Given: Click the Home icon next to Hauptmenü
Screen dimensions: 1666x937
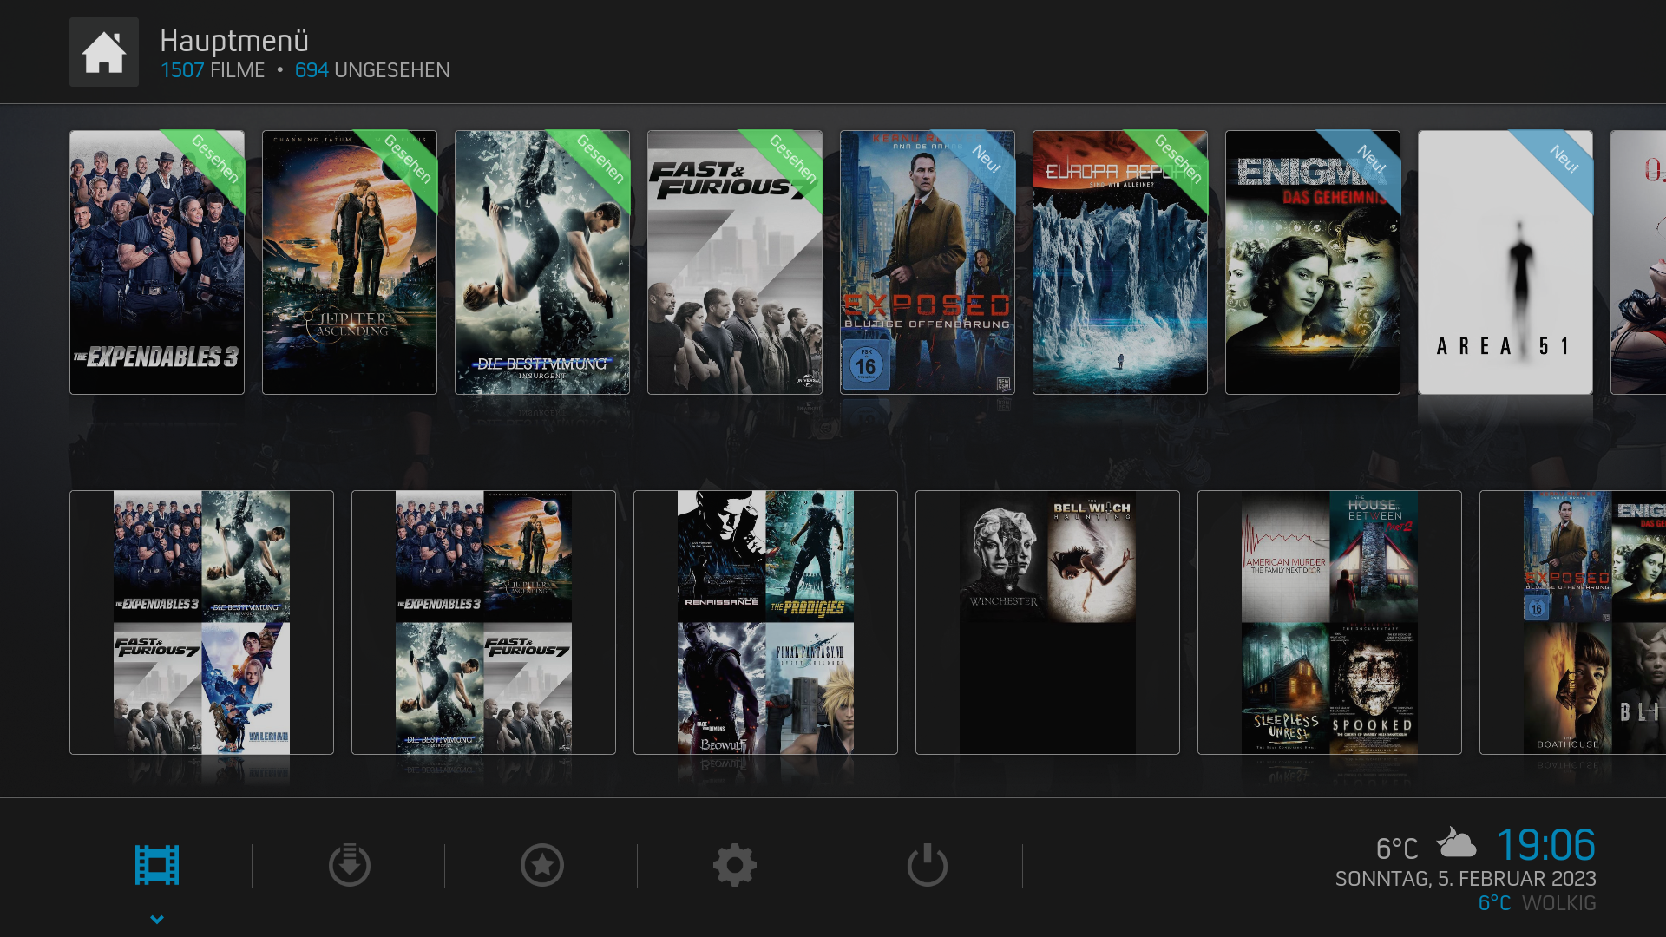Looking at the screenshot, I should point(104,52).
